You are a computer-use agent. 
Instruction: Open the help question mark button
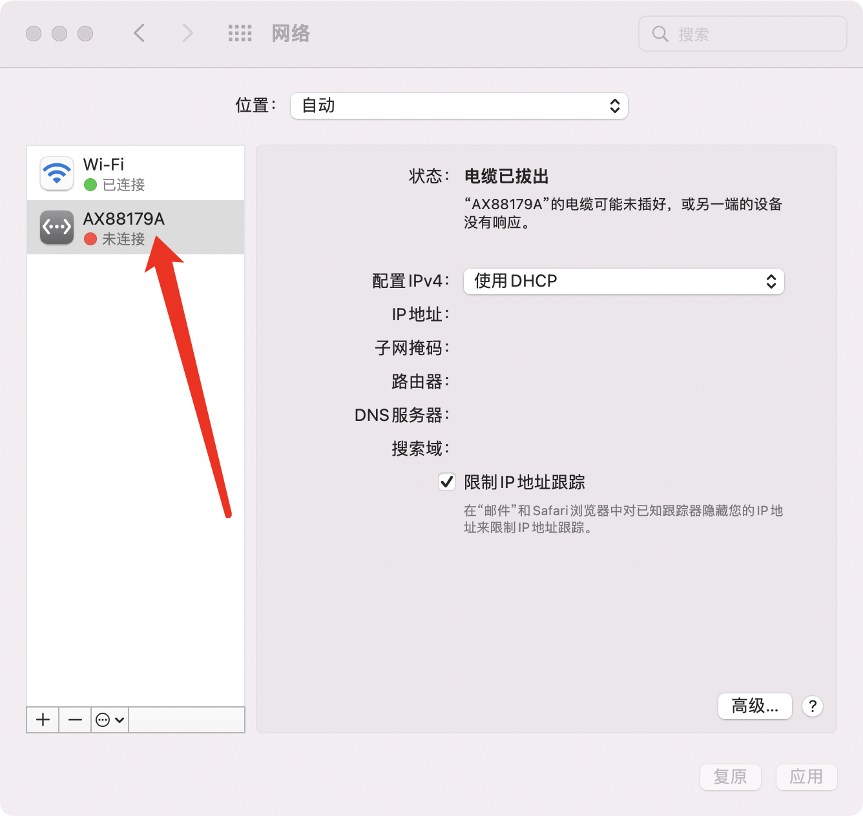813,706
